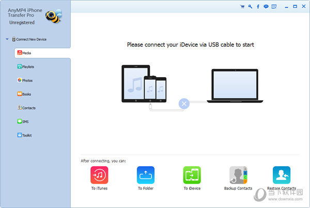Click the Restore Contacts icon
This screenshot has width=310, height=208.
click(x=282, y=175)
